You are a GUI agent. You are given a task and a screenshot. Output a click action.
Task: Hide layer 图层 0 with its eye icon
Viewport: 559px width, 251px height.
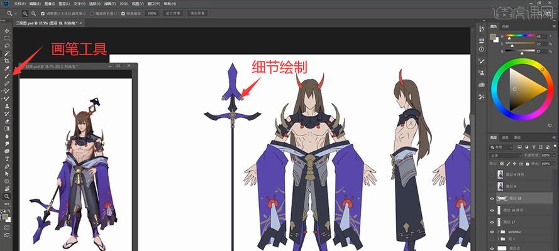tap(492, 248)
